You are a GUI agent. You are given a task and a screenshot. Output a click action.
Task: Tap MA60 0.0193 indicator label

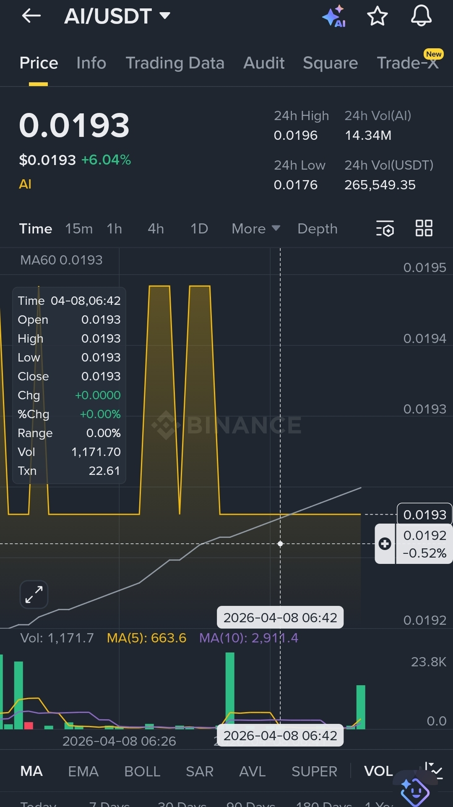point(61,260)
